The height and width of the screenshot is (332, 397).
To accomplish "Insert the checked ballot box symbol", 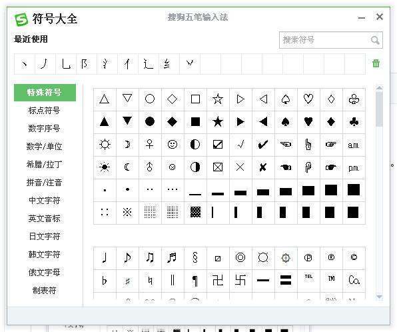I will (x=218, y=145).
